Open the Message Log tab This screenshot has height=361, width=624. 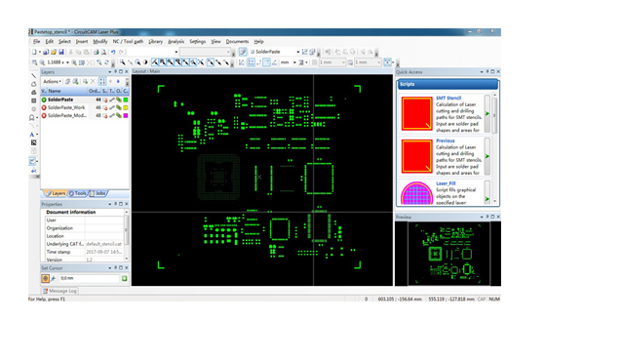[x=59, y=291]
